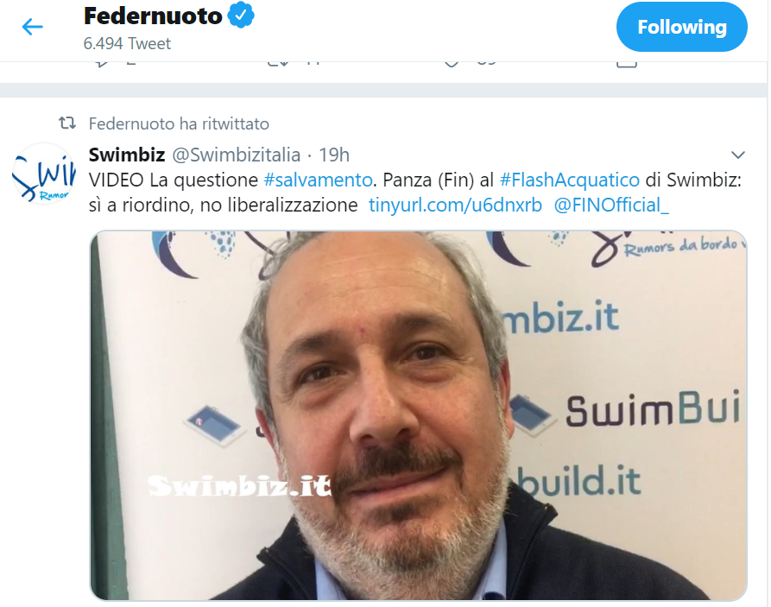771x607 pixels.
Task: Click 'Federnuoto ha ritwittato' label
Action: (x=179, y=123)
